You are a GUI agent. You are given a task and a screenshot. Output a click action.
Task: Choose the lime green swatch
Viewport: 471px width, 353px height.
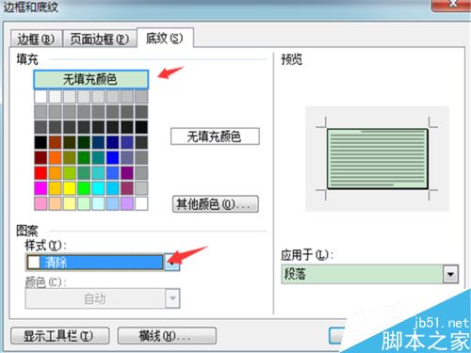point(70,173)
